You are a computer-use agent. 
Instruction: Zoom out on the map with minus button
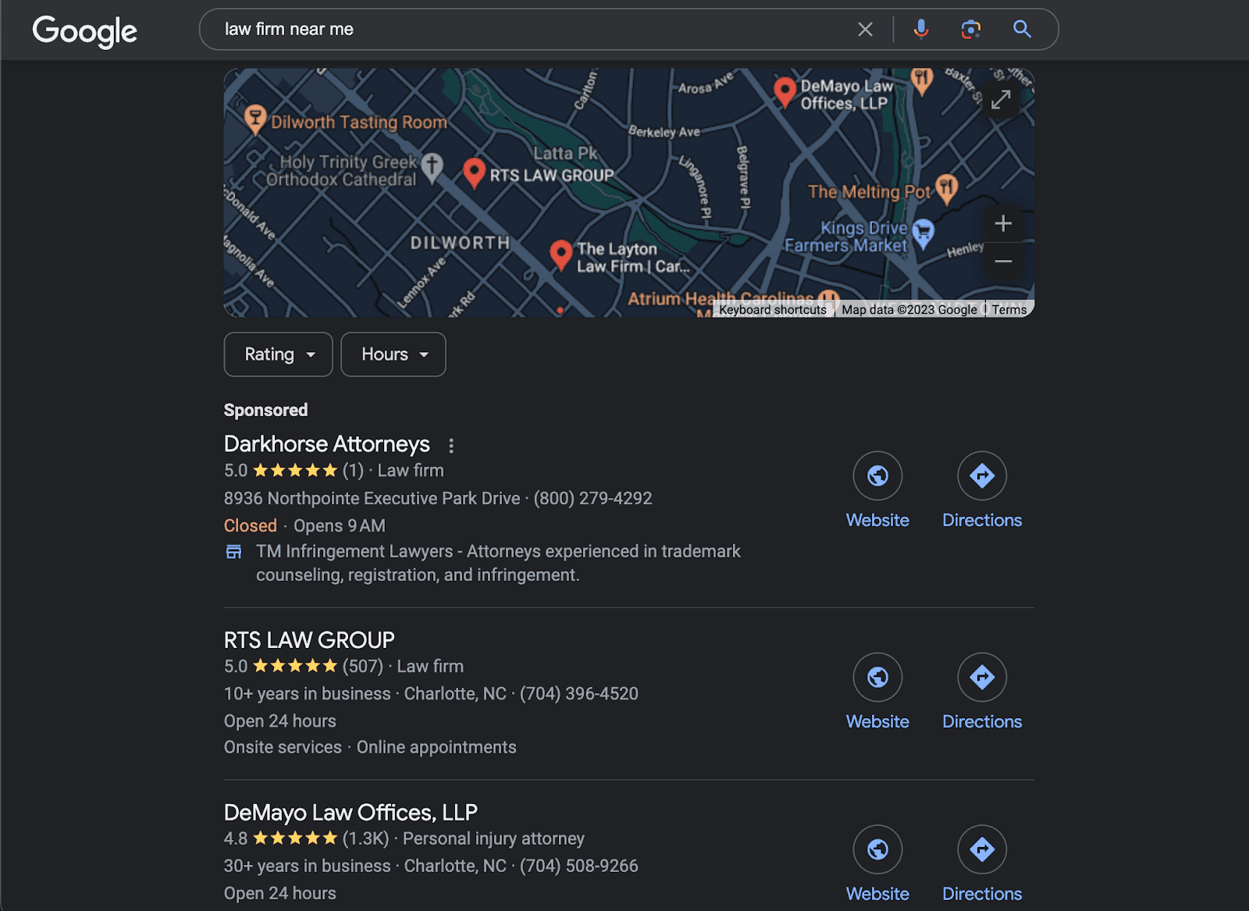(1003, 261)
